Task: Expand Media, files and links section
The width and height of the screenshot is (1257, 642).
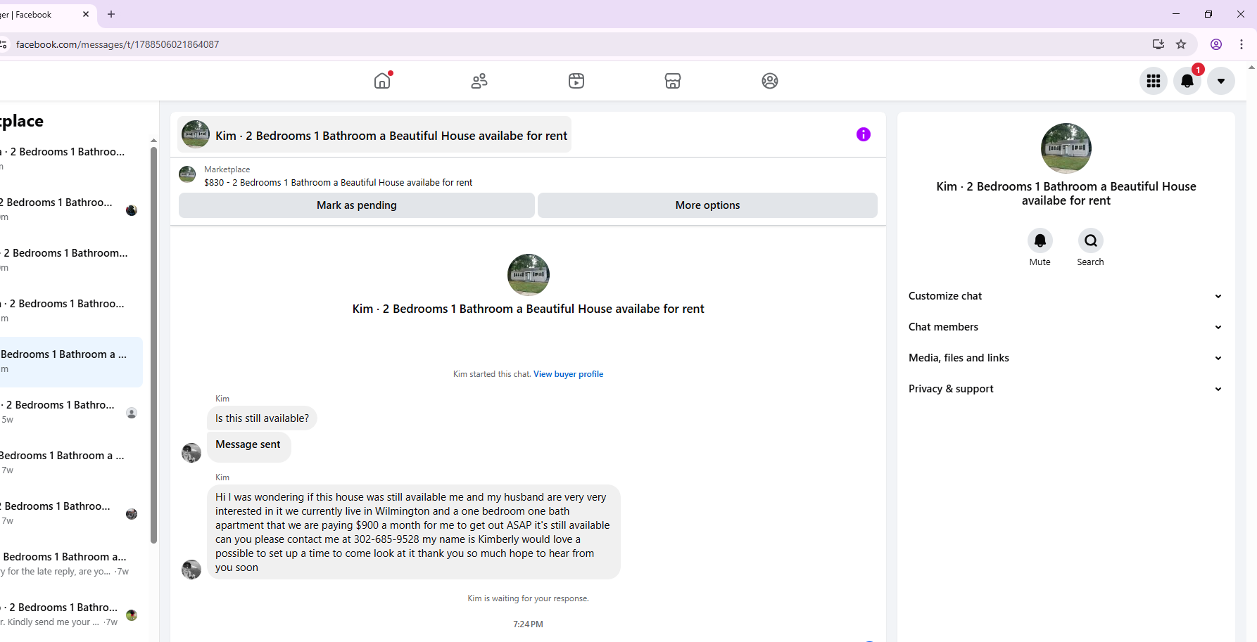Action: [1066, 358]
